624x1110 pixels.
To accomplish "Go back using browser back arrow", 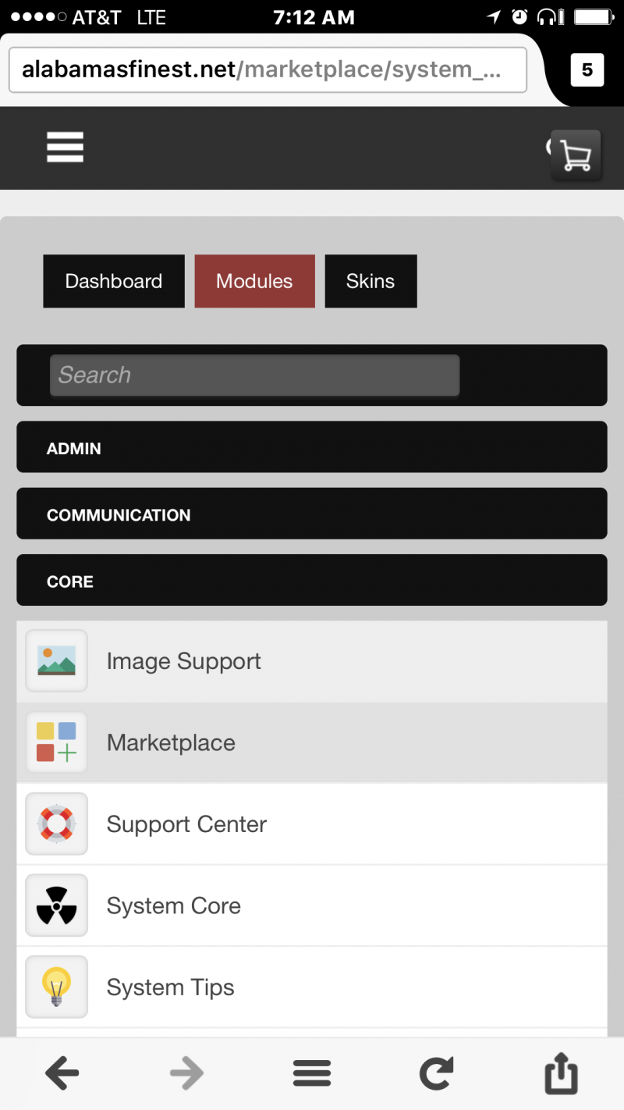I will click(x=62, y=1074).
